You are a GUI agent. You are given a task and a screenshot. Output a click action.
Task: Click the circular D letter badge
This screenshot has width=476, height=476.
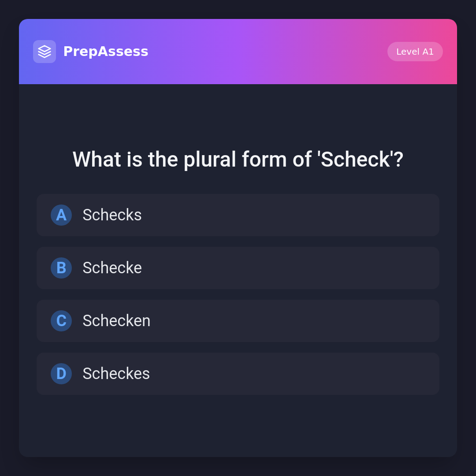click(61, 374)
